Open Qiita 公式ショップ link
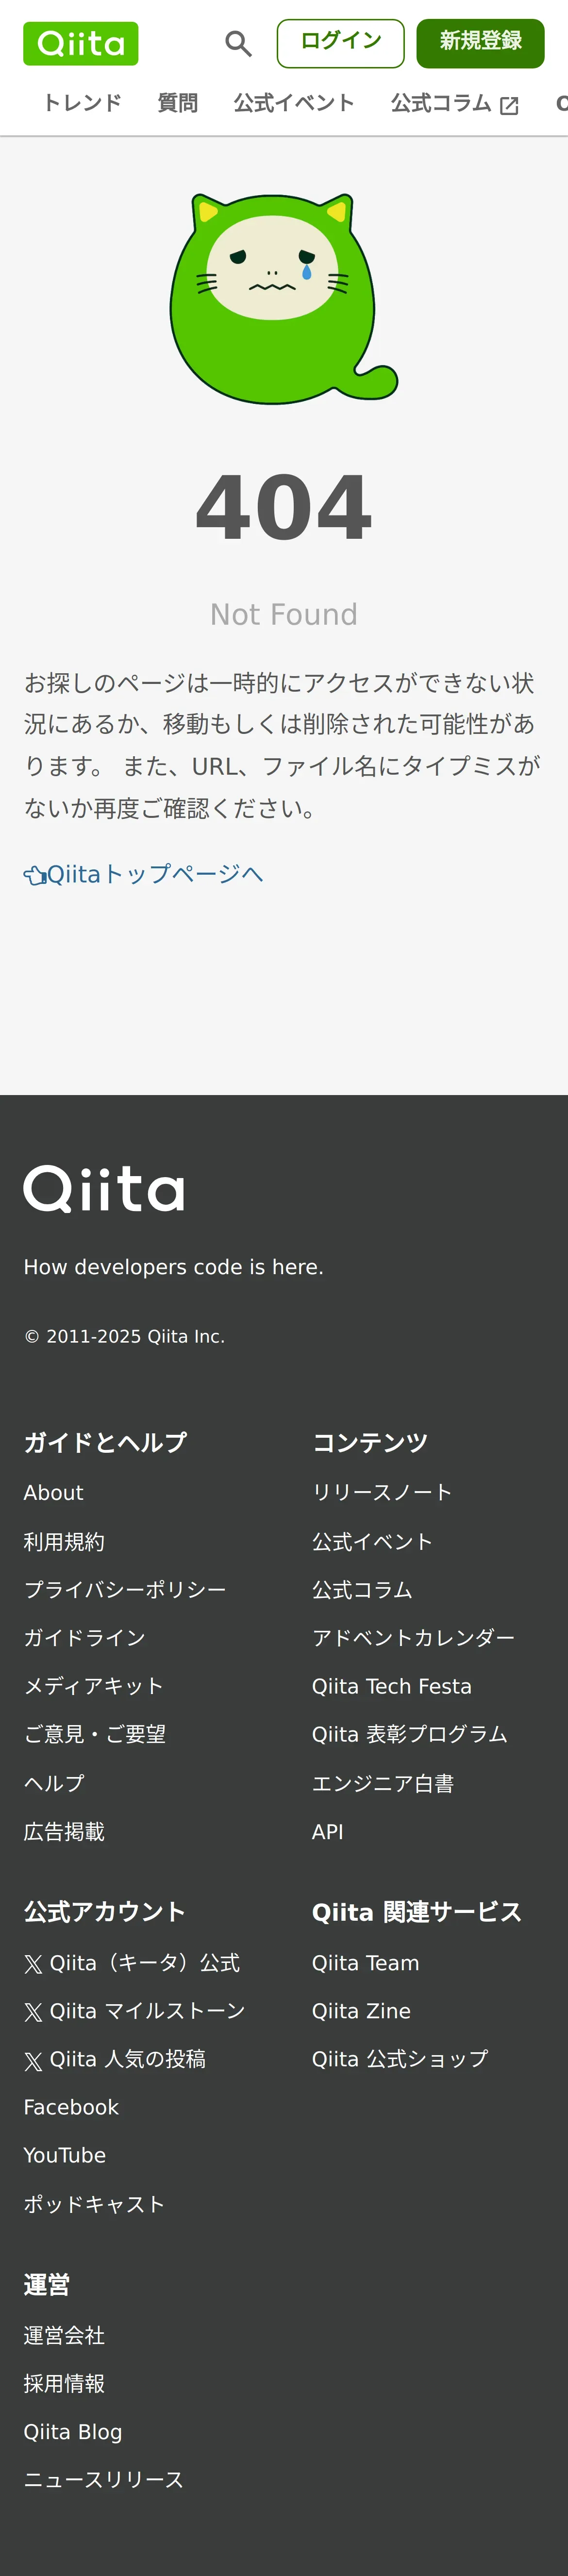568x2576 pixels. (x=400, y=2058)
